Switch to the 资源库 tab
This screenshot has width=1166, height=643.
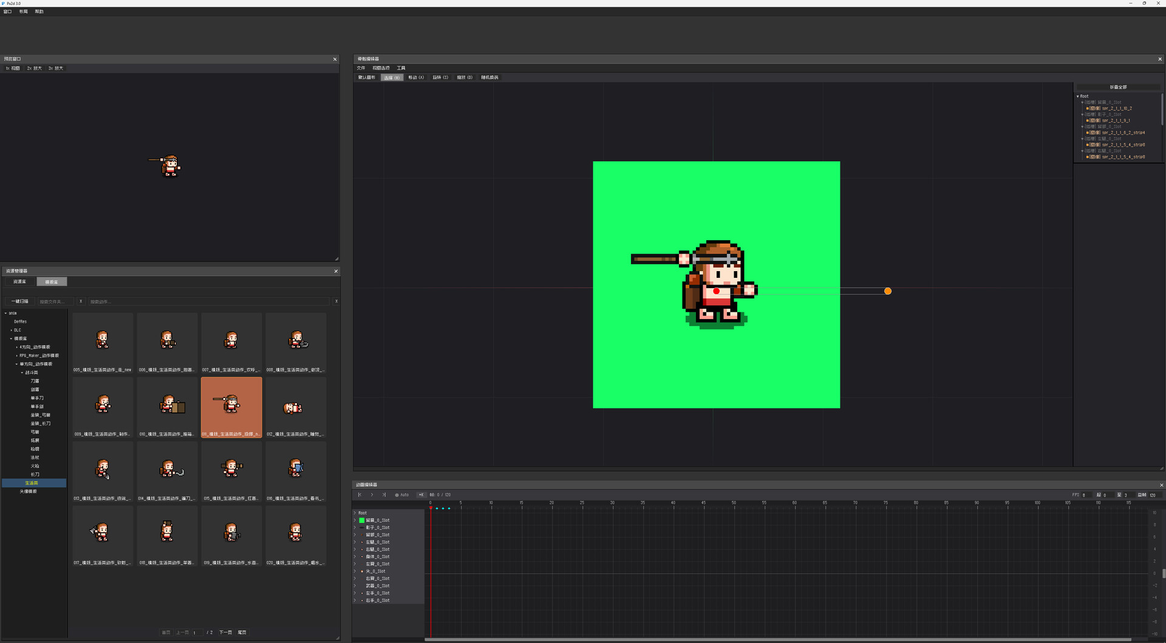tap(20, 282)
